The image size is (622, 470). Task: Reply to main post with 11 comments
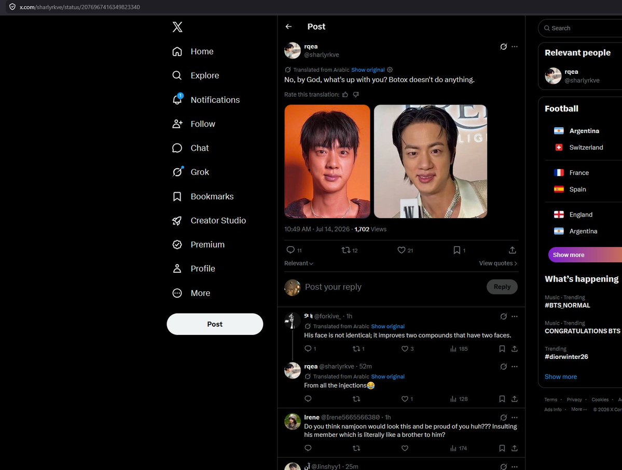click(x=294, y=250)
